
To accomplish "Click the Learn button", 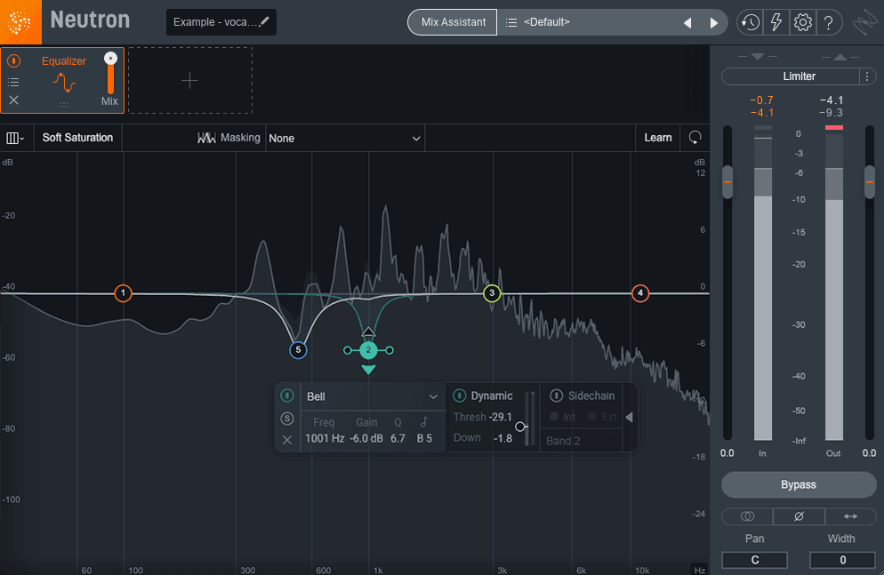I will pos(658,138).
